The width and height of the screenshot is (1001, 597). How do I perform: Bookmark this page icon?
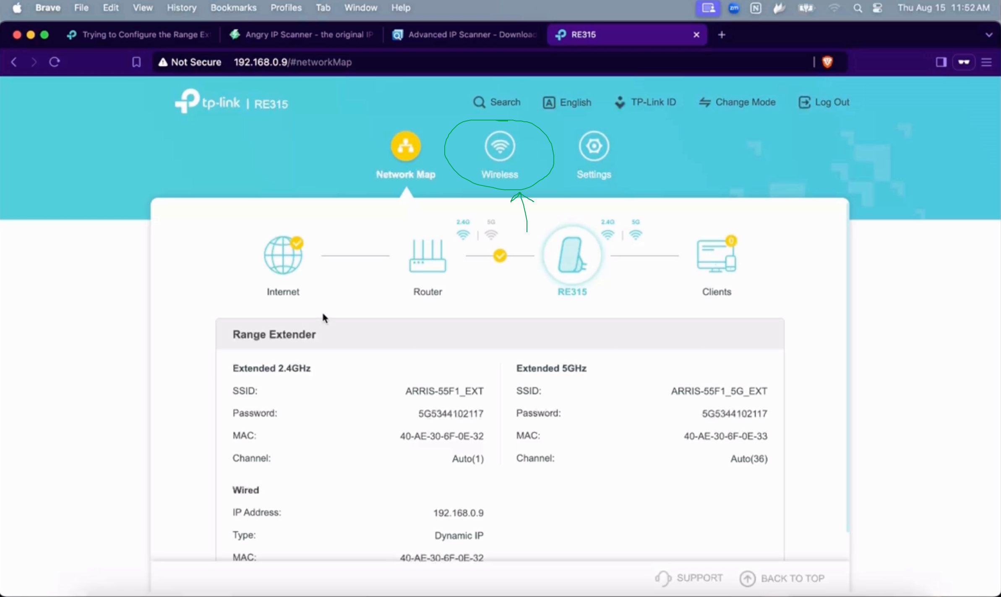pyautogui.click(x=136, y=62)
